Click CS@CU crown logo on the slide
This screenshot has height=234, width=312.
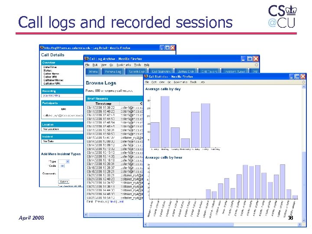(x=282, y=17)
